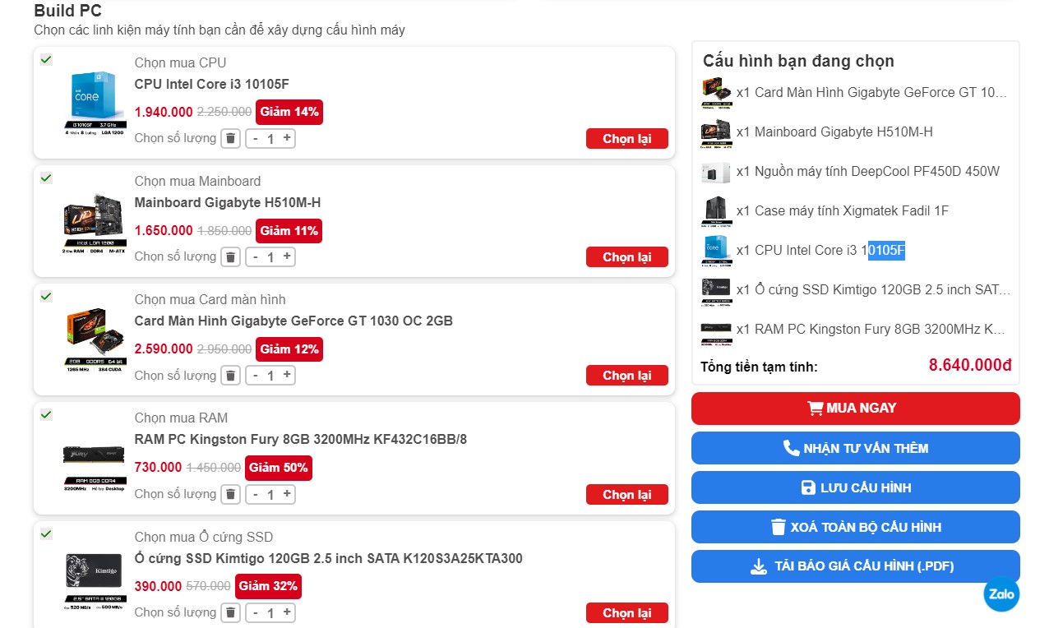Viewport: 1049px width, 628px height.
Task: Select summary entry x1 Mainboard Gigabyte H510M-H
Action: pyautogui.click(x=834, y=132)
